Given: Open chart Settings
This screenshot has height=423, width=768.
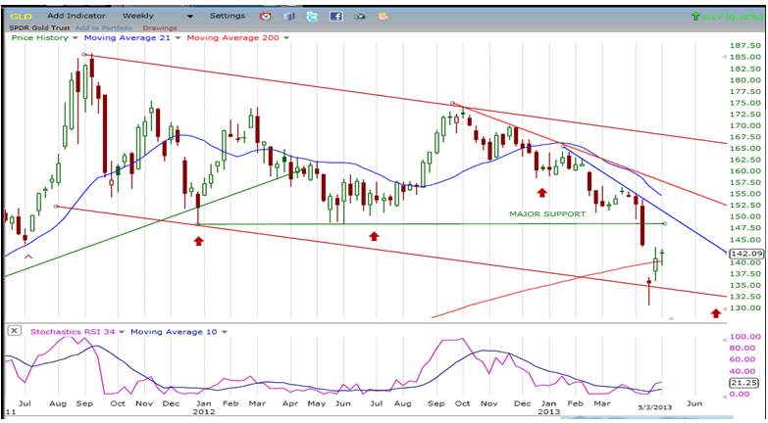Looking at the screenshot, I should point(228,16).
